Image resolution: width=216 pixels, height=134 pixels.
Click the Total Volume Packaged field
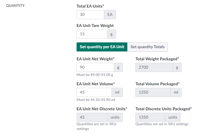click(153, 92)
